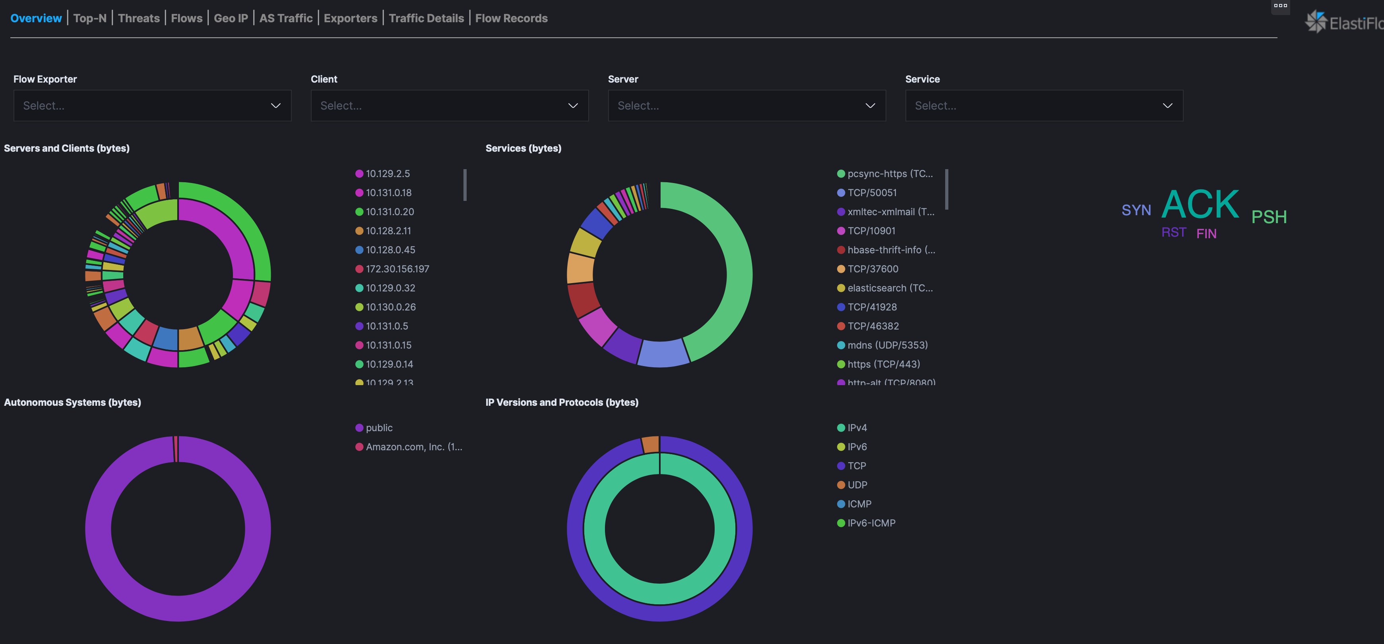The height and width of the screenshot is (644, 1384).
Task: Click the TCP/50051 legend color dot
Action: click(841, 193)
